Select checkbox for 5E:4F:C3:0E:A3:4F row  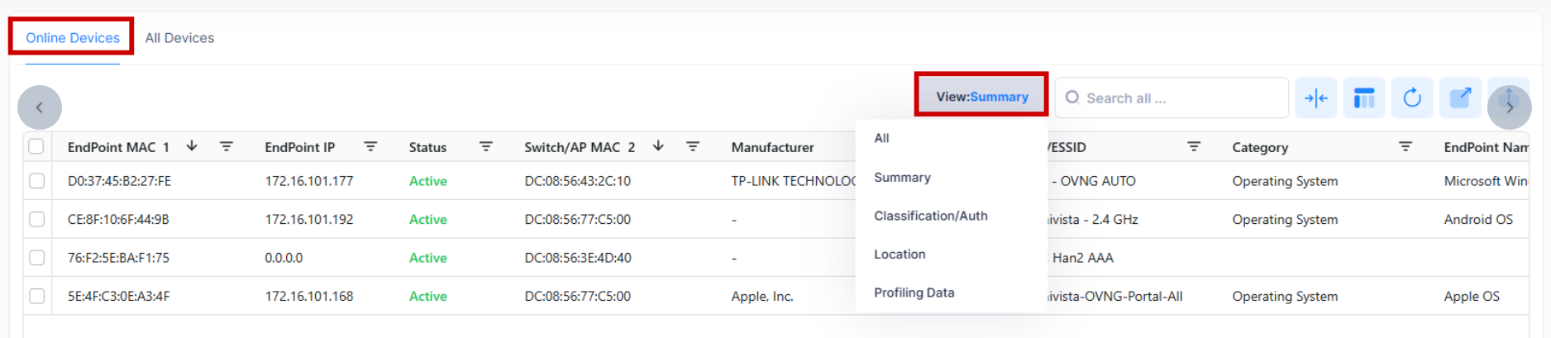click(36, 296)
